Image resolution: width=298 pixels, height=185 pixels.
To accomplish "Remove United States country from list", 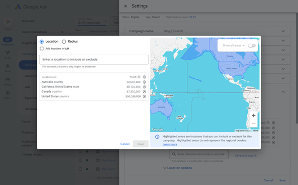I will pyautogui.click(x=144, y=97).
